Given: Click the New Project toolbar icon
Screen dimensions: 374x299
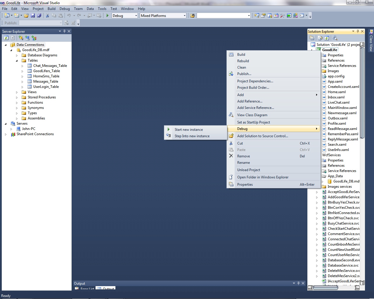Looking at the screenshot, I should [7, 15].
